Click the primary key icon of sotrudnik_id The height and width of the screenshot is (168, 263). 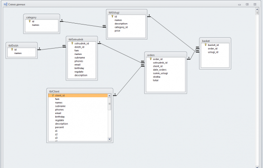72,43
